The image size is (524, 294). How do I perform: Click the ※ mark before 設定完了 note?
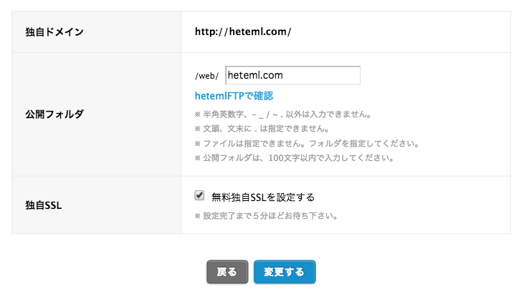coord(198,216)
